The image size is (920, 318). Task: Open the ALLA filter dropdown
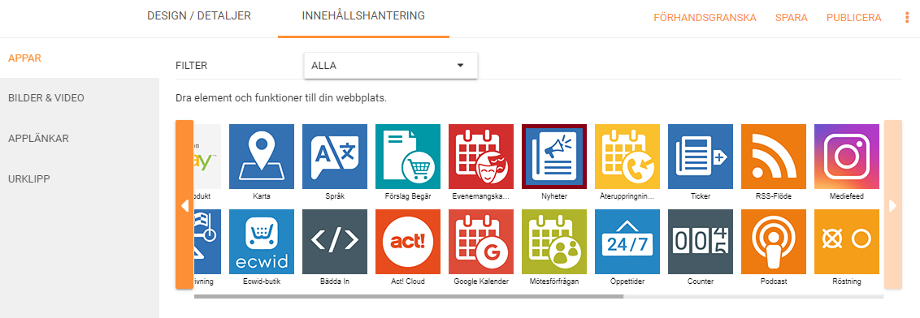(391, 66)
